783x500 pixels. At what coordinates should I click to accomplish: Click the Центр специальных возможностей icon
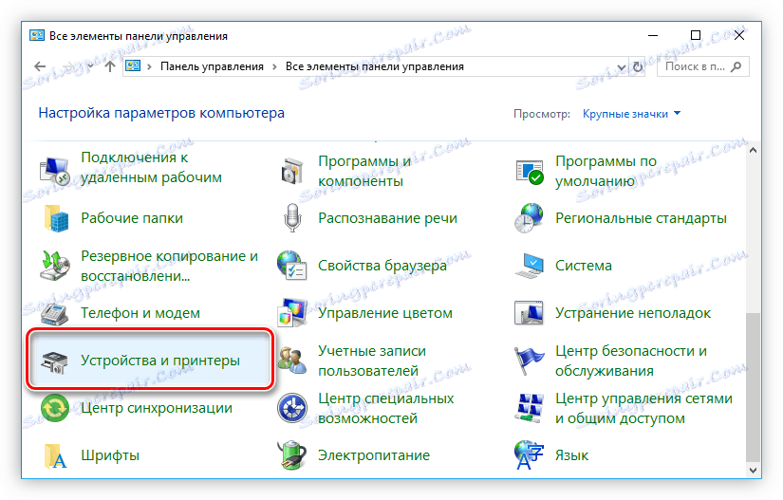pyautogui.click(x=292, y=408)
